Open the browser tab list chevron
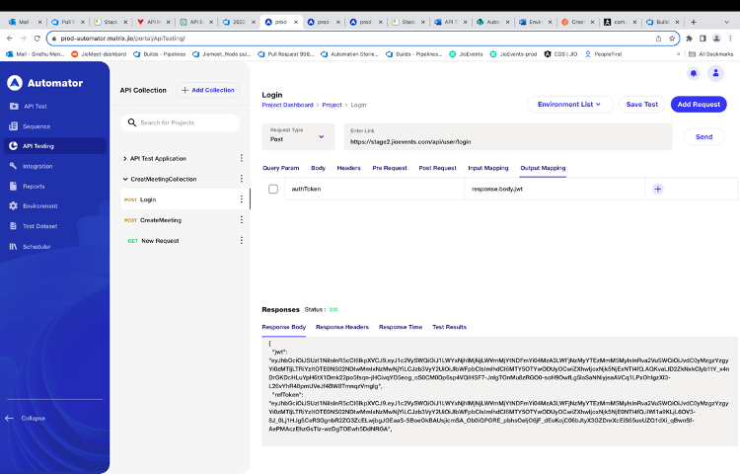The height and width of the screenshot is (475, 740). pyautogui.click(x=726, y=22)
